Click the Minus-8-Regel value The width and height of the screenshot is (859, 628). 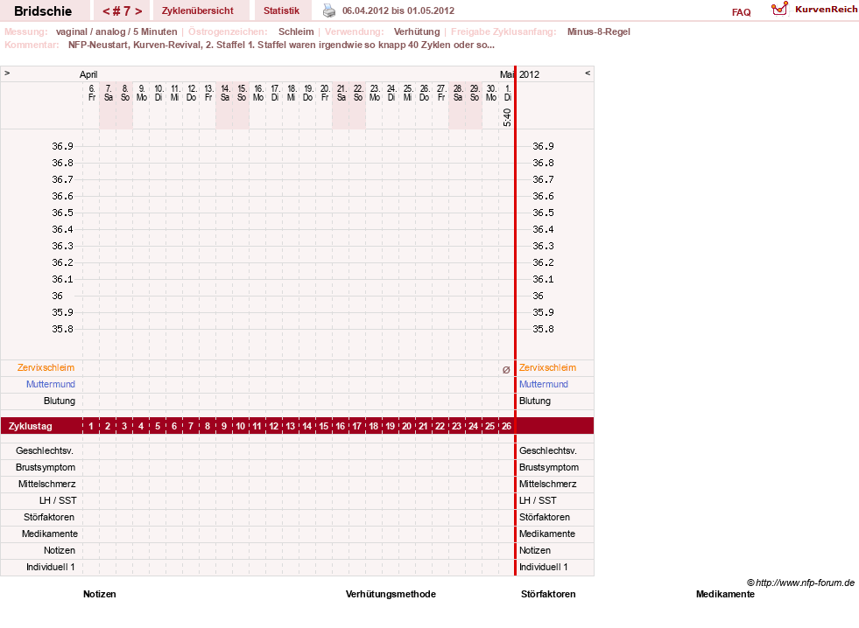599,31
